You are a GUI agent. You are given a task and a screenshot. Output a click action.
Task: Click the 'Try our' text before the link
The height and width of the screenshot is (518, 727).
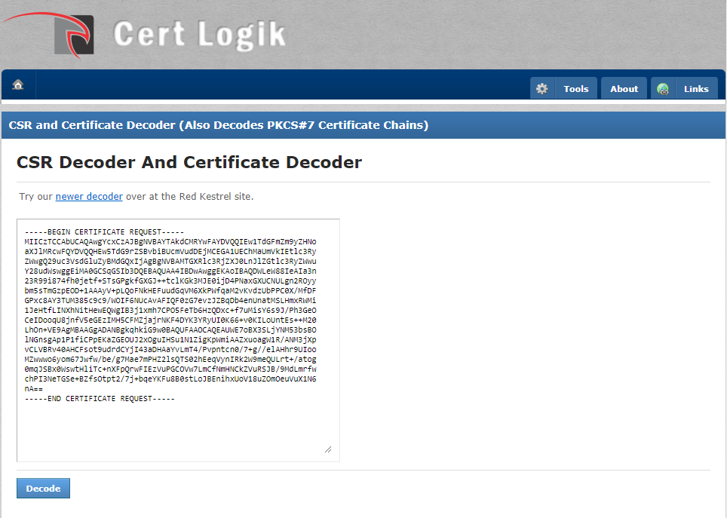tap(36, 197)
